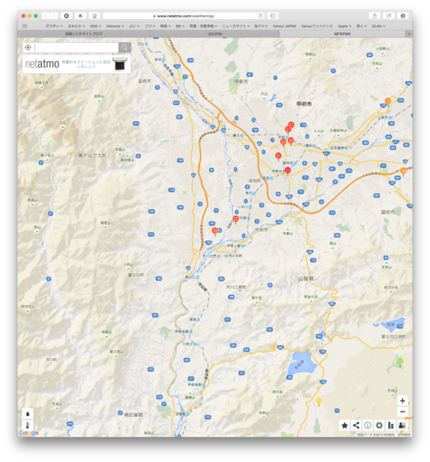This screenshot has height=462, width=430.
Task: Toggle the thermometer temperature layer button
Action: point(28,426)
